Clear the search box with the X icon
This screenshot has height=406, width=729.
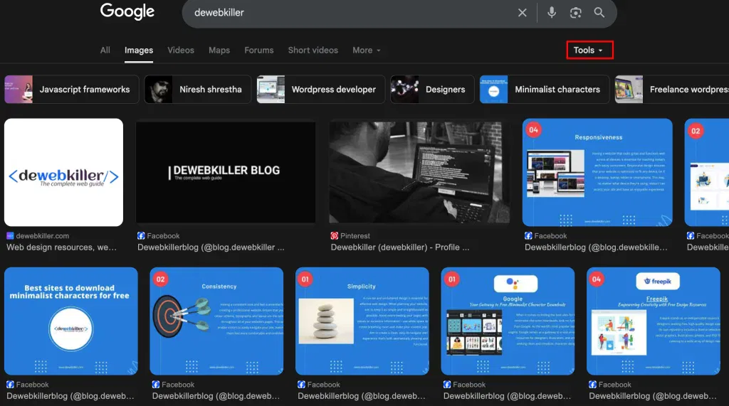point(522,13)
